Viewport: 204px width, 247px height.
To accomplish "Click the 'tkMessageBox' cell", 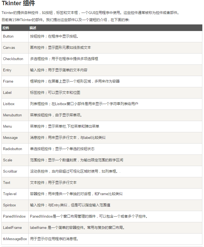I will (x=15, y=239).
